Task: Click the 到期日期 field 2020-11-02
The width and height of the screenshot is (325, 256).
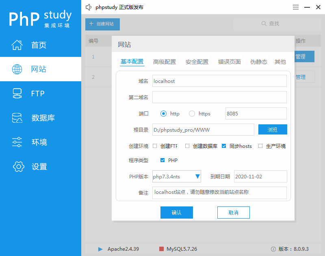Action: [260, 176]
